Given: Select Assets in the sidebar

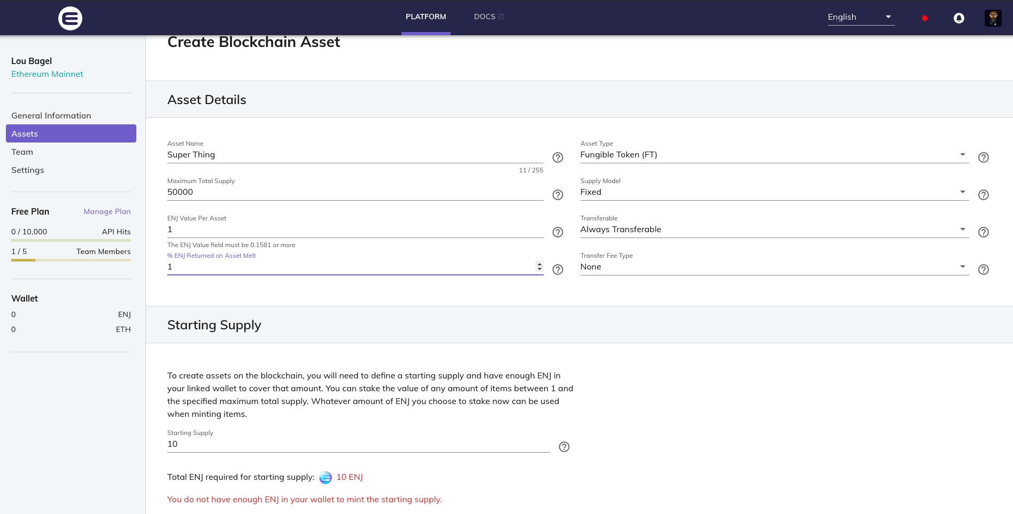Looking at the screenshot, I should tap(71, 133).
